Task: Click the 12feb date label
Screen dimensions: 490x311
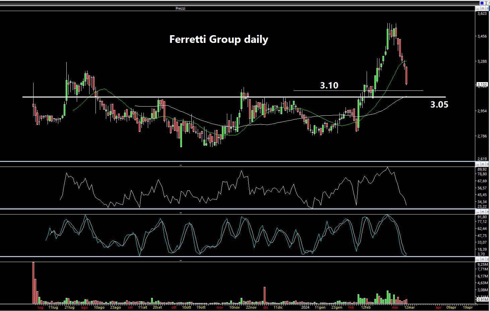Action: pyautogui.click(x=365, y=307)
